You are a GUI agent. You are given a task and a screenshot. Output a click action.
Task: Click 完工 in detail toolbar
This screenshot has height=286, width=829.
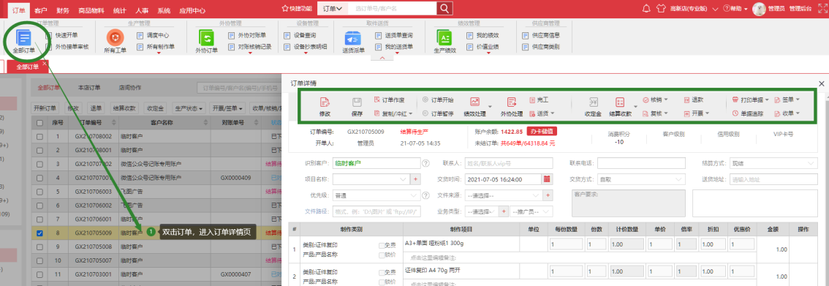[x=539, y=99]
